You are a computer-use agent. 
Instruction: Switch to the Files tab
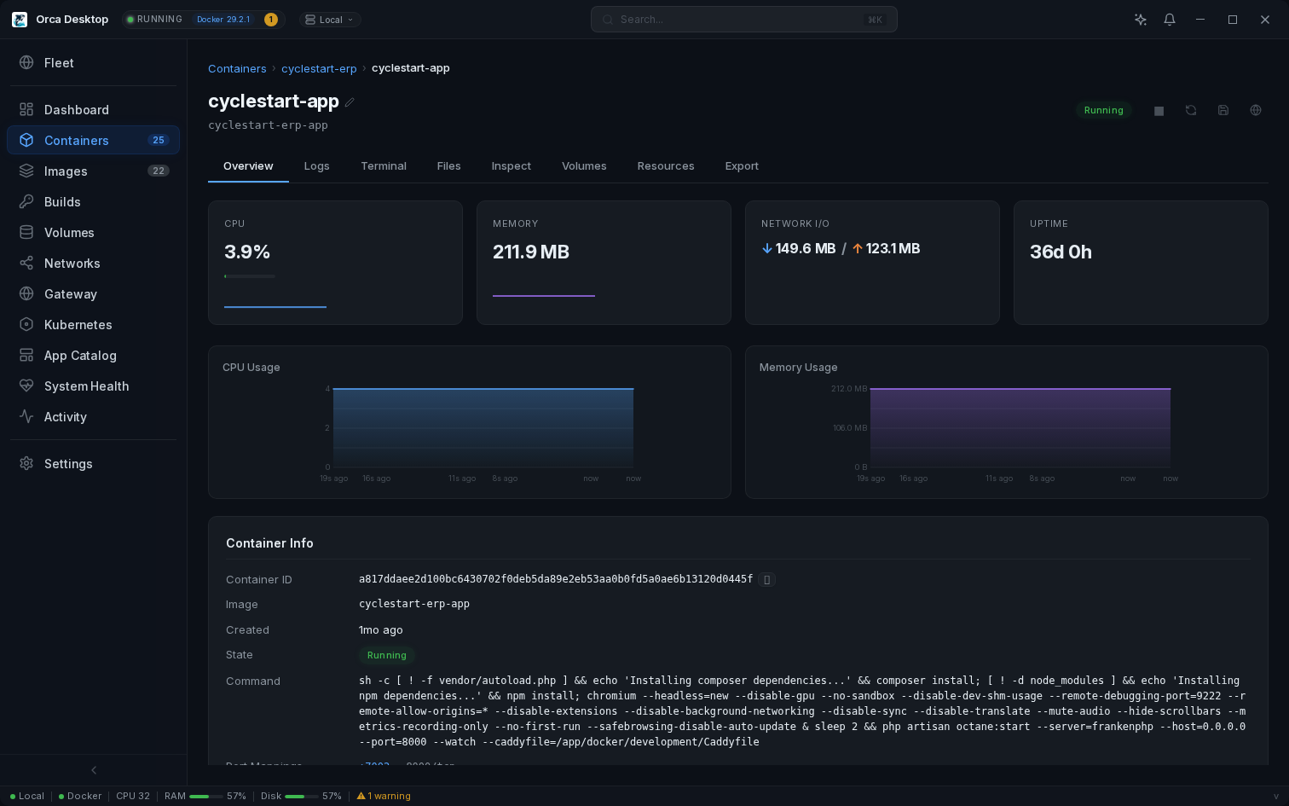point(449,166)
